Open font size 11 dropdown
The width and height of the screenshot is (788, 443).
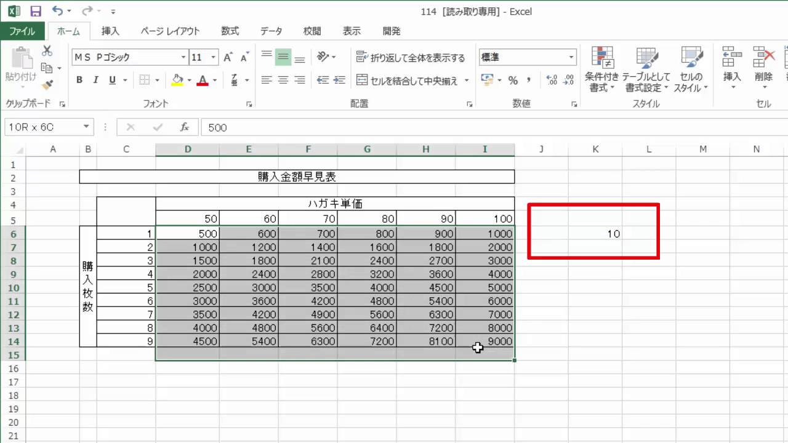click(214, 57)
